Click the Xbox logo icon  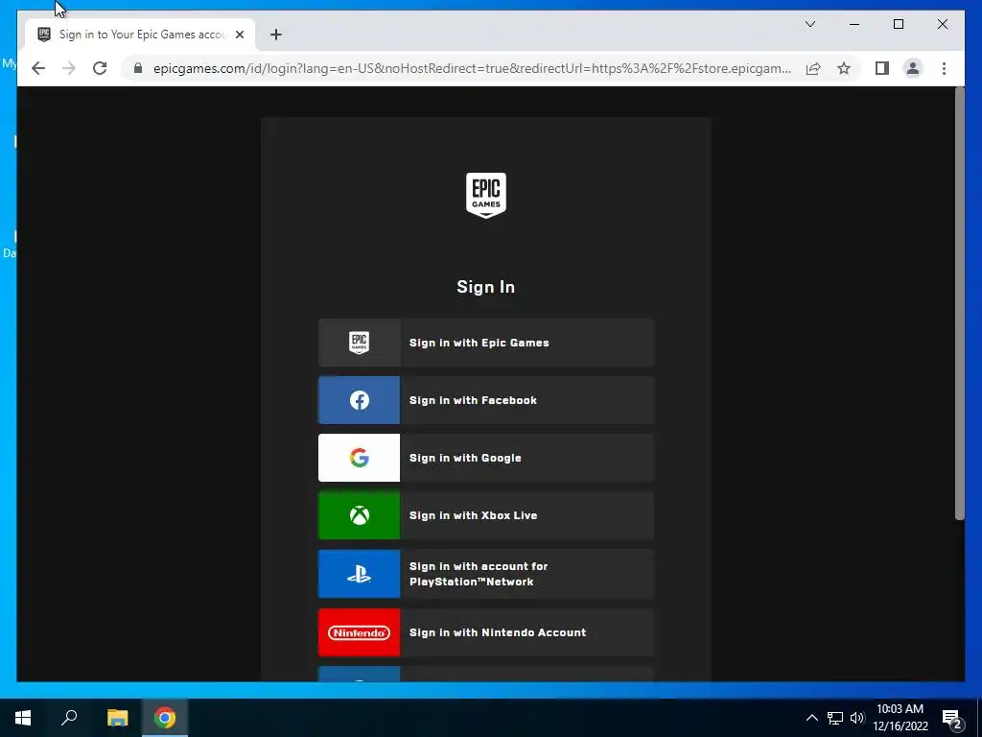[x=359, y=515]
